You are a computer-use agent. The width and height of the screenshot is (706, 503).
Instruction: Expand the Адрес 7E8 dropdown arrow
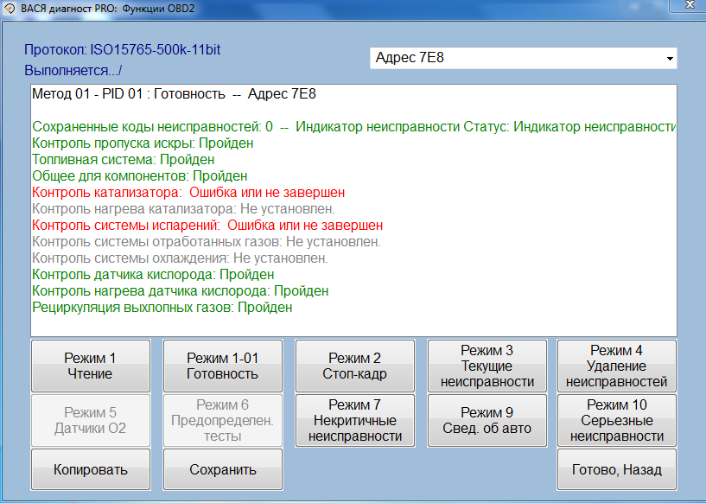(x=669, y=59)
